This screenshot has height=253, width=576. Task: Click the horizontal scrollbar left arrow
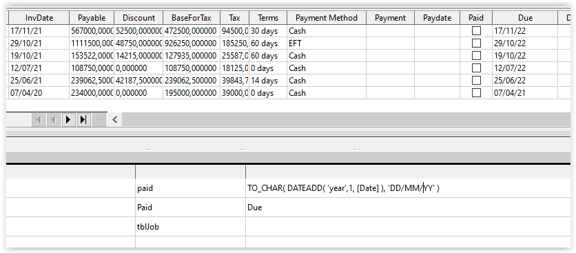tap(114, 119)
